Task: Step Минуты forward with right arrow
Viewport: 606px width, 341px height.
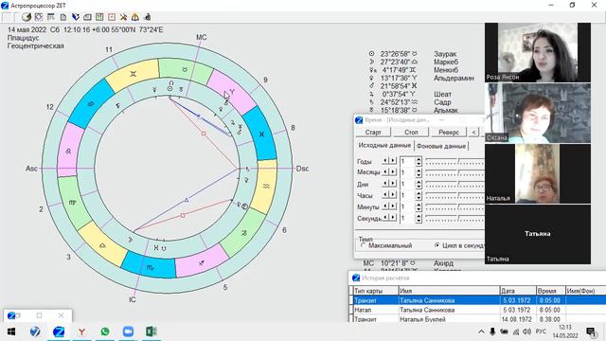Action: pyautogui.click(x=393, y=206)
